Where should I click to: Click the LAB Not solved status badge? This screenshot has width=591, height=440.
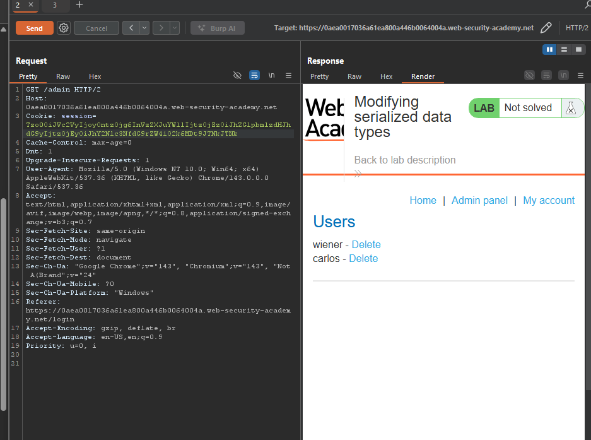(x=526, y=108)
